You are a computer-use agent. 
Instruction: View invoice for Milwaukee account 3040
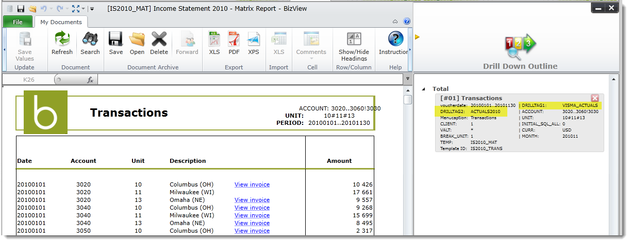tap(252, 215)
